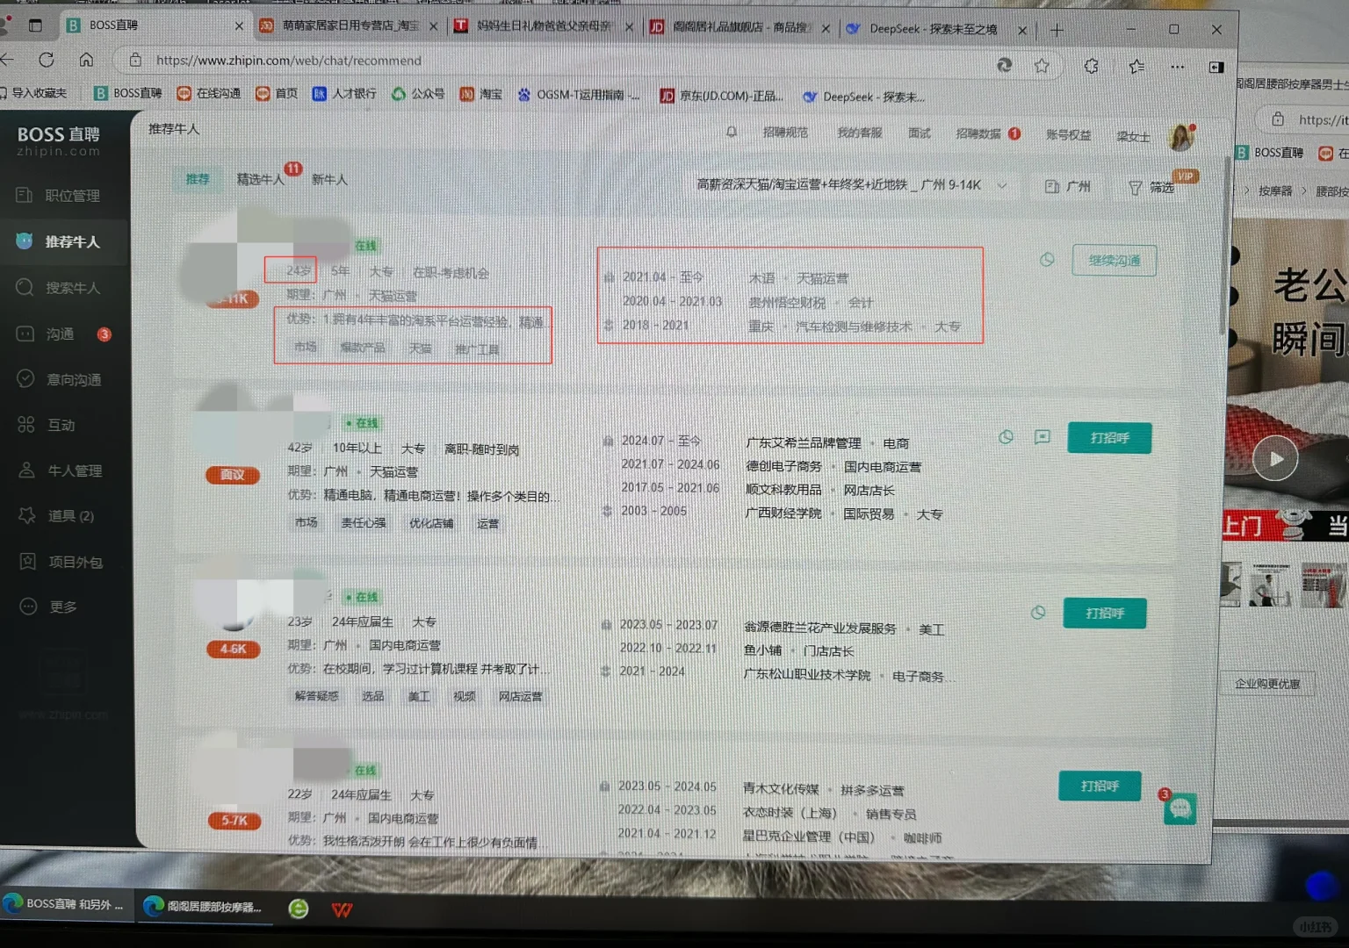Switch to the 新牛人 tab
Viewport: 1349px width, 948px height.
point(328,180)
